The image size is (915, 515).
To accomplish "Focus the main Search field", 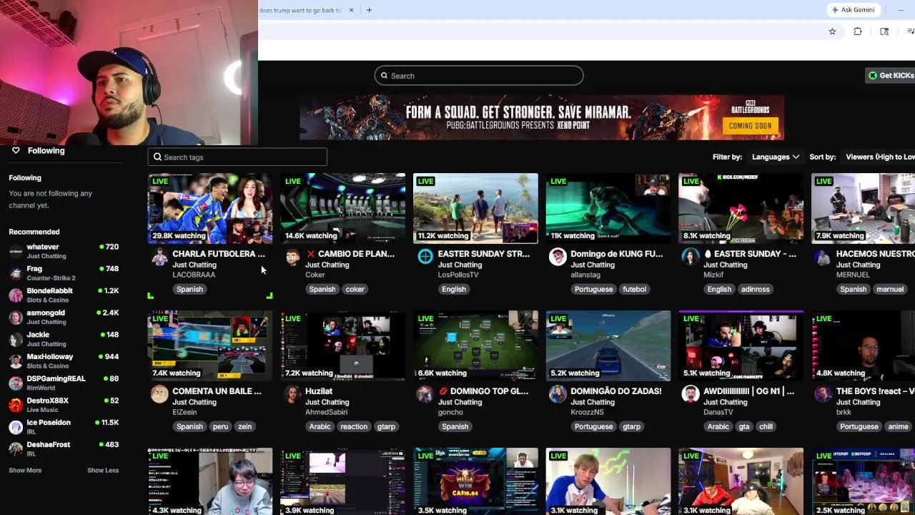I will coord(479,76).
